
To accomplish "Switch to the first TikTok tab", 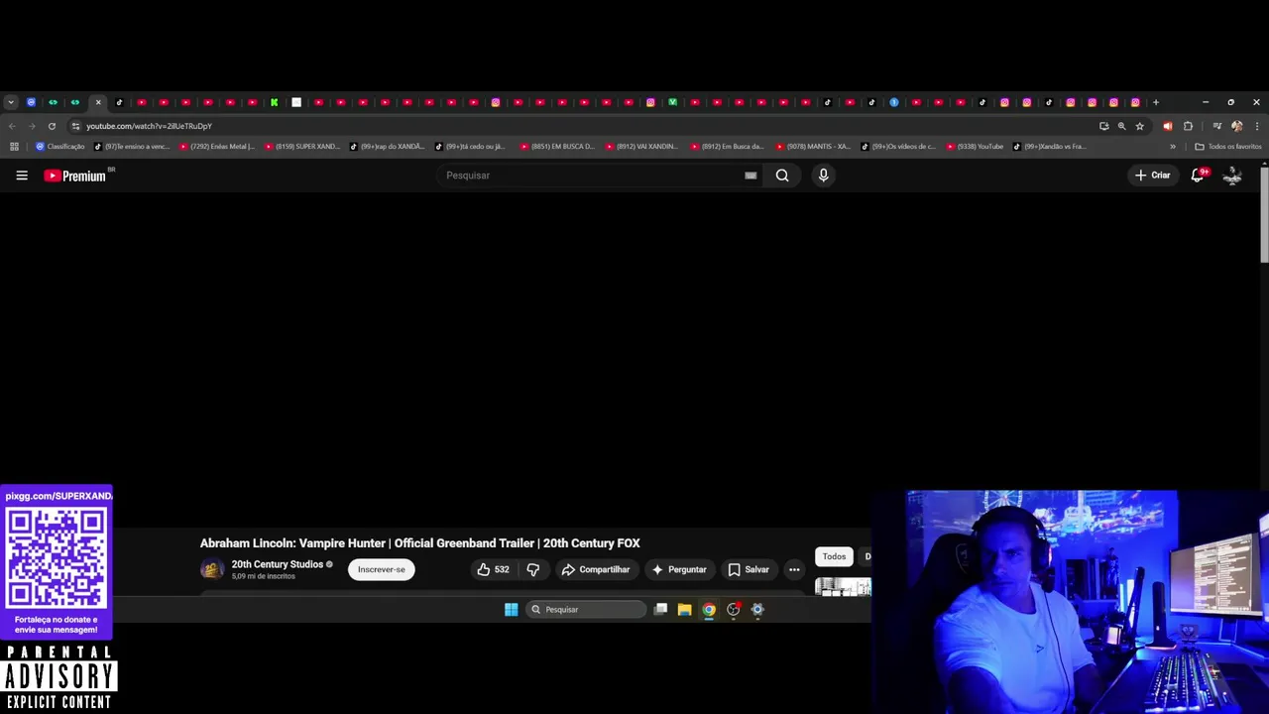I will pyautogui.click(x=120, y=102).
